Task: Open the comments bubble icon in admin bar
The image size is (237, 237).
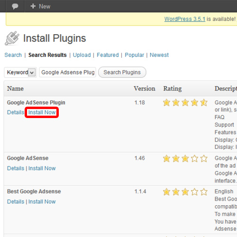Action: tap(15, 6)
